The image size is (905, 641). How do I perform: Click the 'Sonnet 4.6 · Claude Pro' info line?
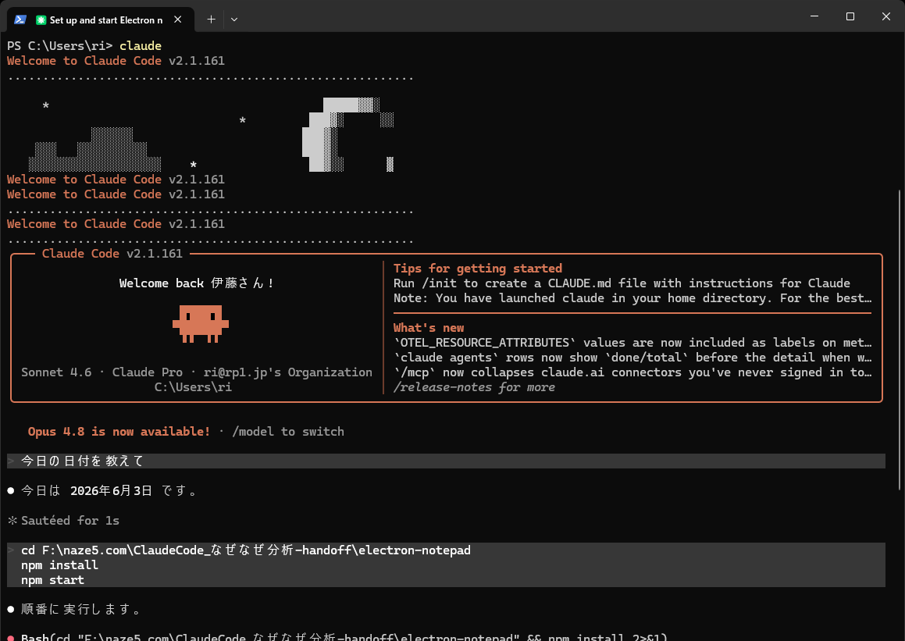coord(196,372)
